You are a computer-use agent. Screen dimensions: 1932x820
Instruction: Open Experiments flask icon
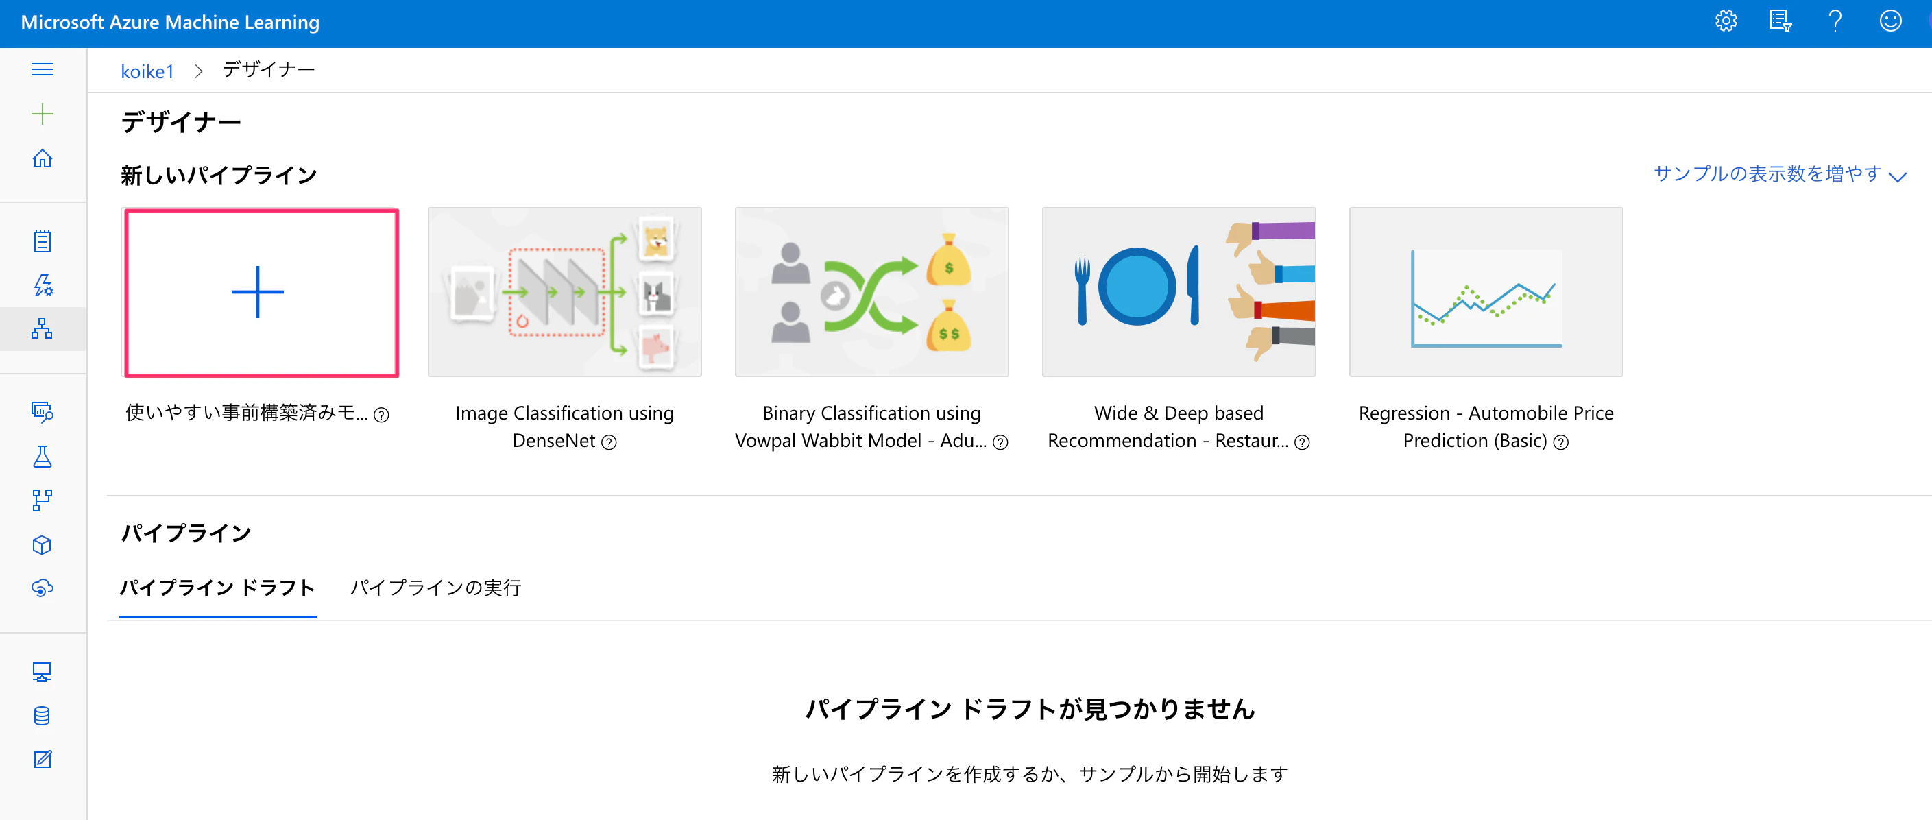click(x=42, y=456)
